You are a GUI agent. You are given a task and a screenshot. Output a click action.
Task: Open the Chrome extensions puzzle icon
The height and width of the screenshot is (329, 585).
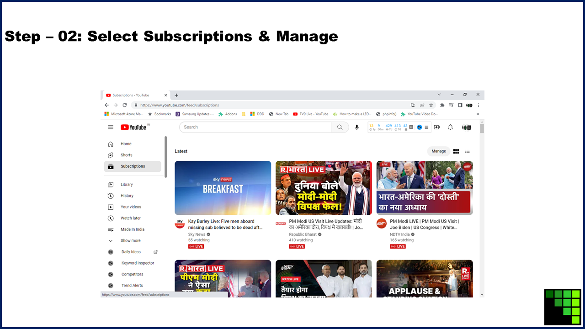point(442,105)
